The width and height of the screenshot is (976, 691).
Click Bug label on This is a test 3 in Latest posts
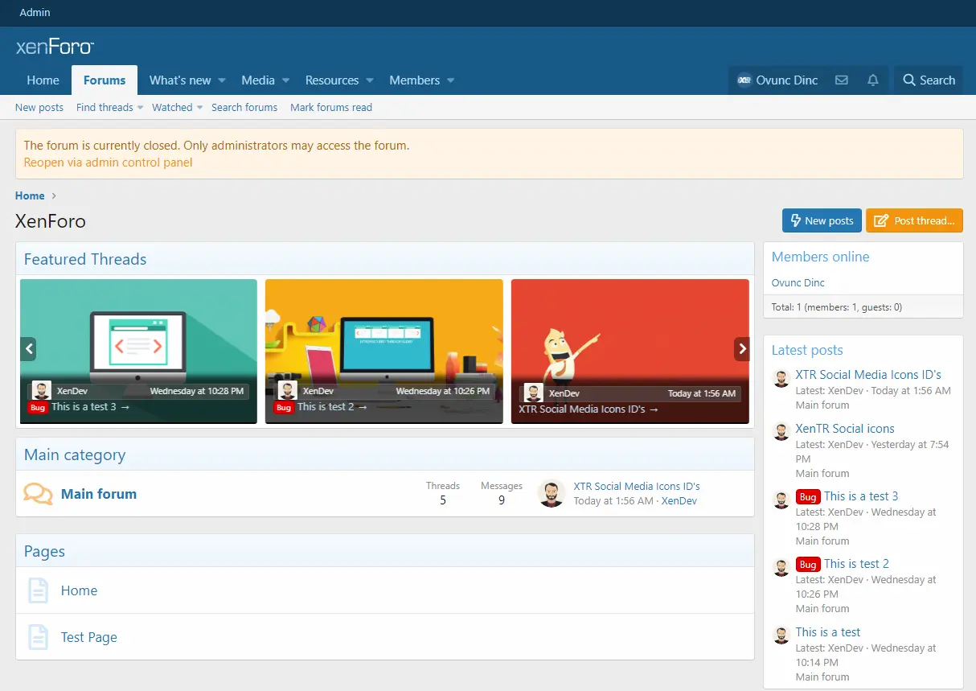click(x=808, y=497)
